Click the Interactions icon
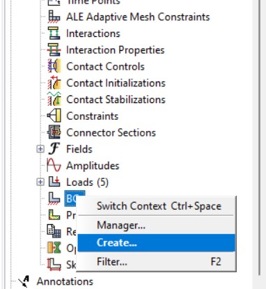 (54, 33)
